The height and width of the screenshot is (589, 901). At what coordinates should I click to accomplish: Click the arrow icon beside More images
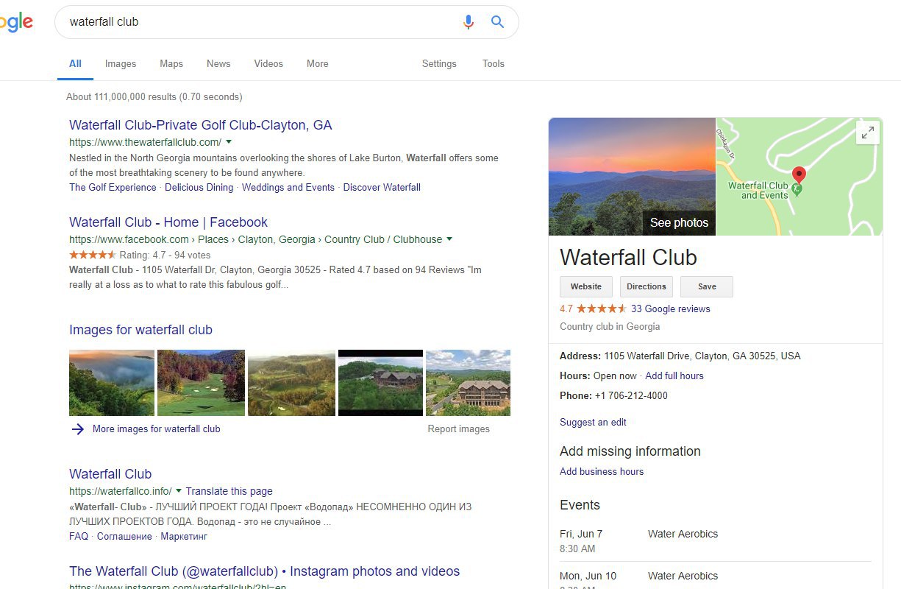[x=77, y=429]
